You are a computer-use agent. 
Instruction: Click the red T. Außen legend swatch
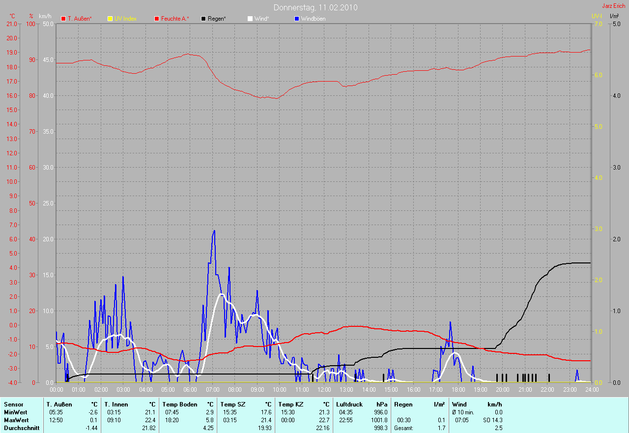coord(63,19)
